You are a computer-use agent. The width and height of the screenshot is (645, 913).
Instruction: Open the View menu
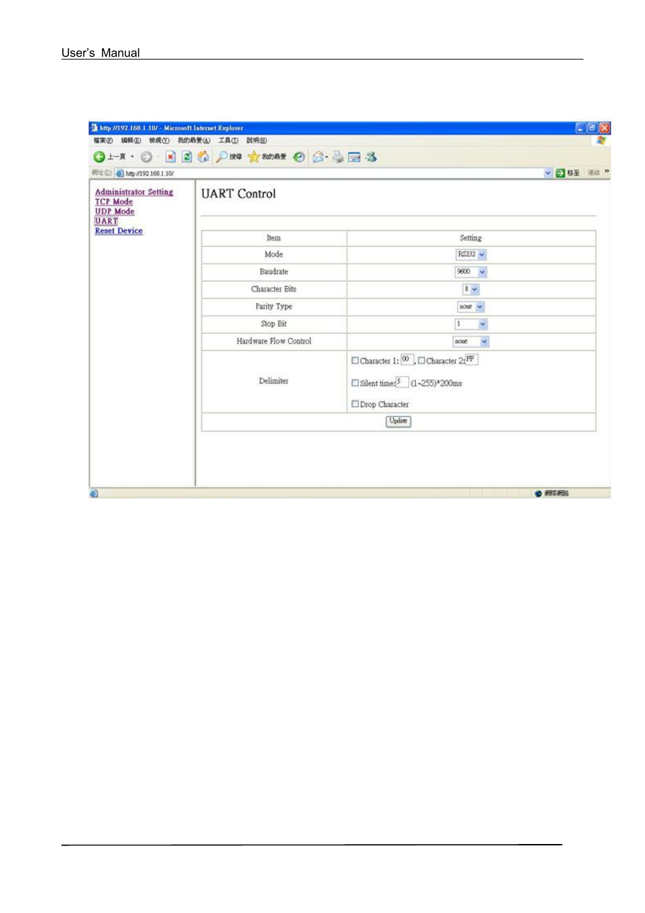[x=160, y=141]
